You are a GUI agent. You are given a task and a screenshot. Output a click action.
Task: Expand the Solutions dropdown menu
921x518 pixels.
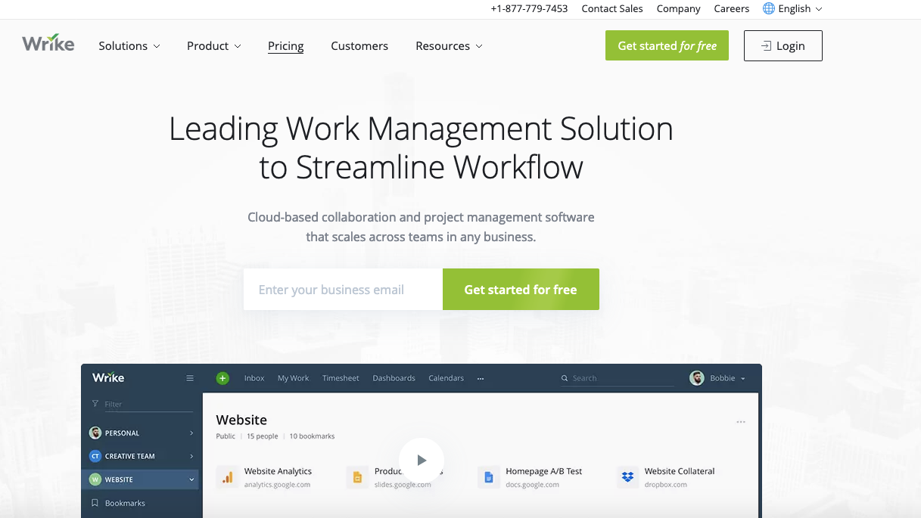129,46
